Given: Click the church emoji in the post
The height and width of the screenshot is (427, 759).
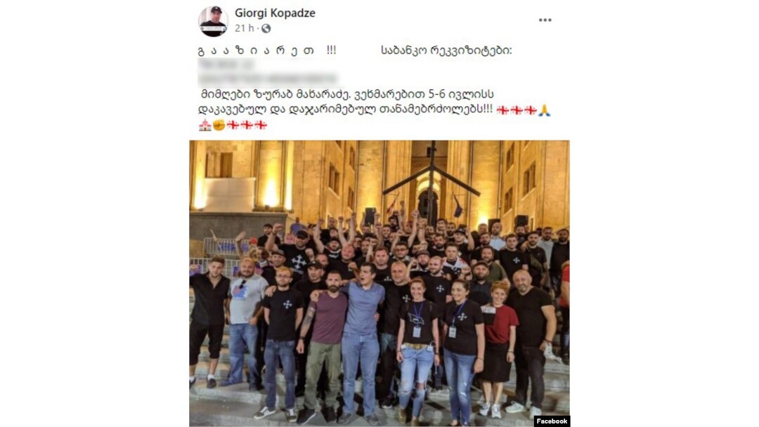Looking at the screenshot, I should pos(205,125).
